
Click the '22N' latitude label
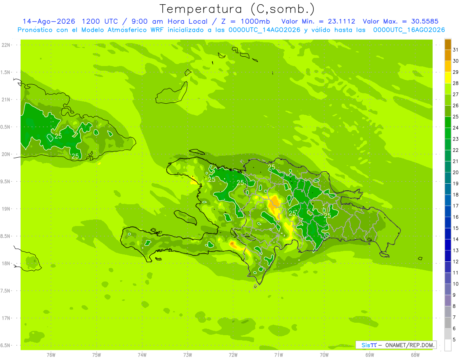(x=5, y=45)
